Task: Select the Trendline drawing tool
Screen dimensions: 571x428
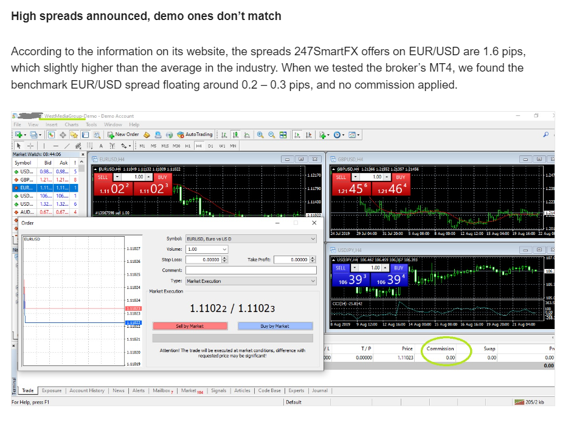Action: (x=67, y=146)
